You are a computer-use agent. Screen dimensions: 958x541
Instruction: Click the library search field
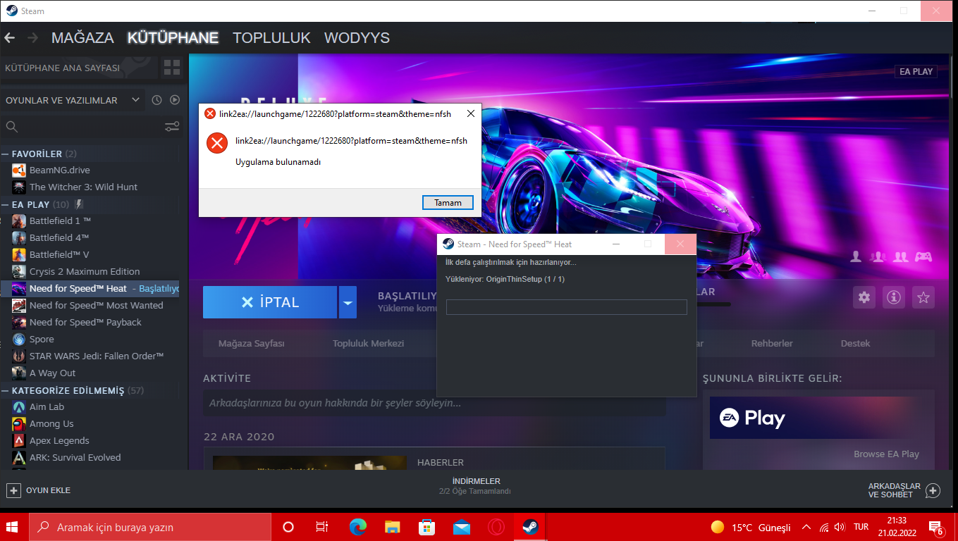click(x=82, y=127)
